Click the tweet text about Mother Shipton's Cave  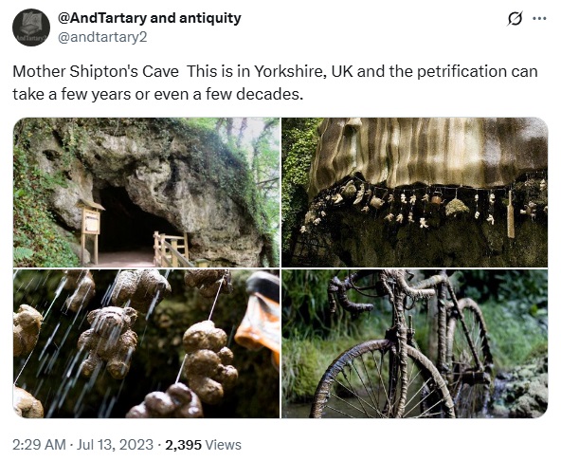(x=275, y=83)
